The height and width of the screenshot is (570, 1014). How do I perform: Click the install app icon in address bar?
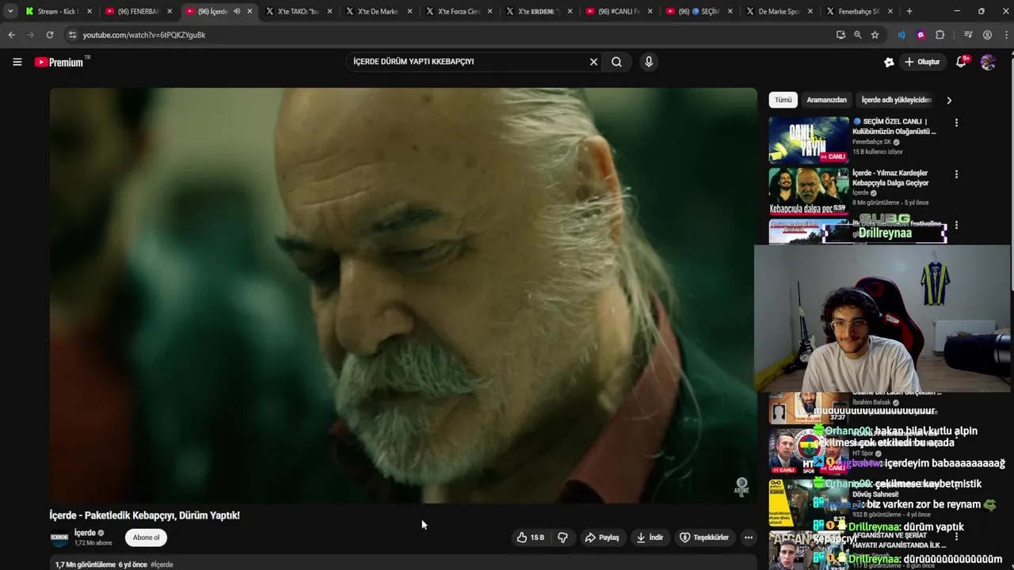[x=841, y=35]
